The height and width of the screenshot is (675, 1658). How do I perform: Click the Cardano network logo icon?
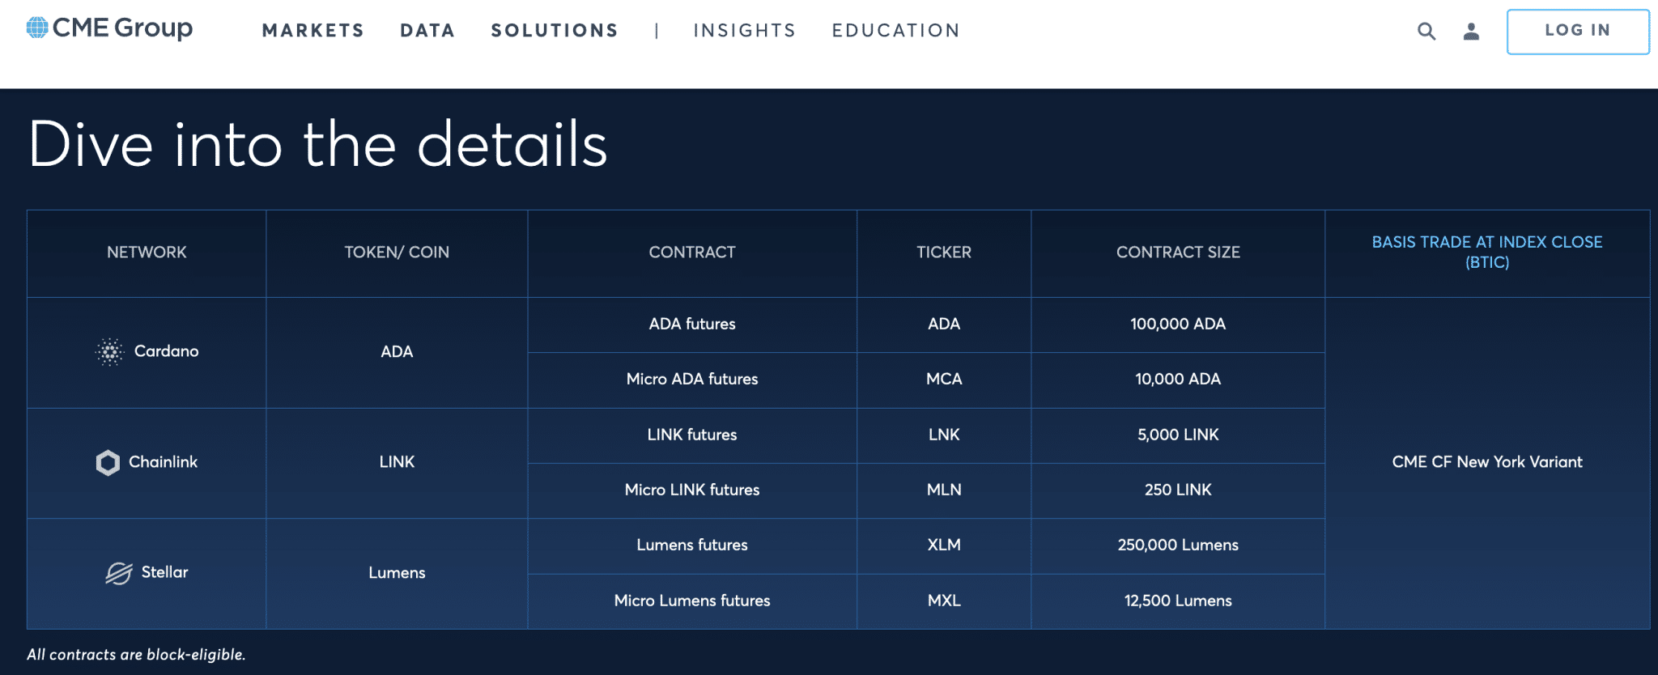tap(109, 352)
